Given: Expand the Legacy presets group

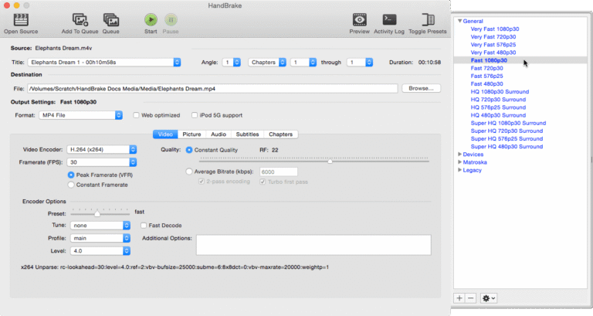Looking at the screenshot, I should pos(460,170).
